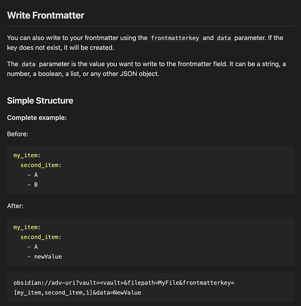Click the frontmatterkey inline code in first paragraph
The image size is (301, 306).
coord(175,38)
